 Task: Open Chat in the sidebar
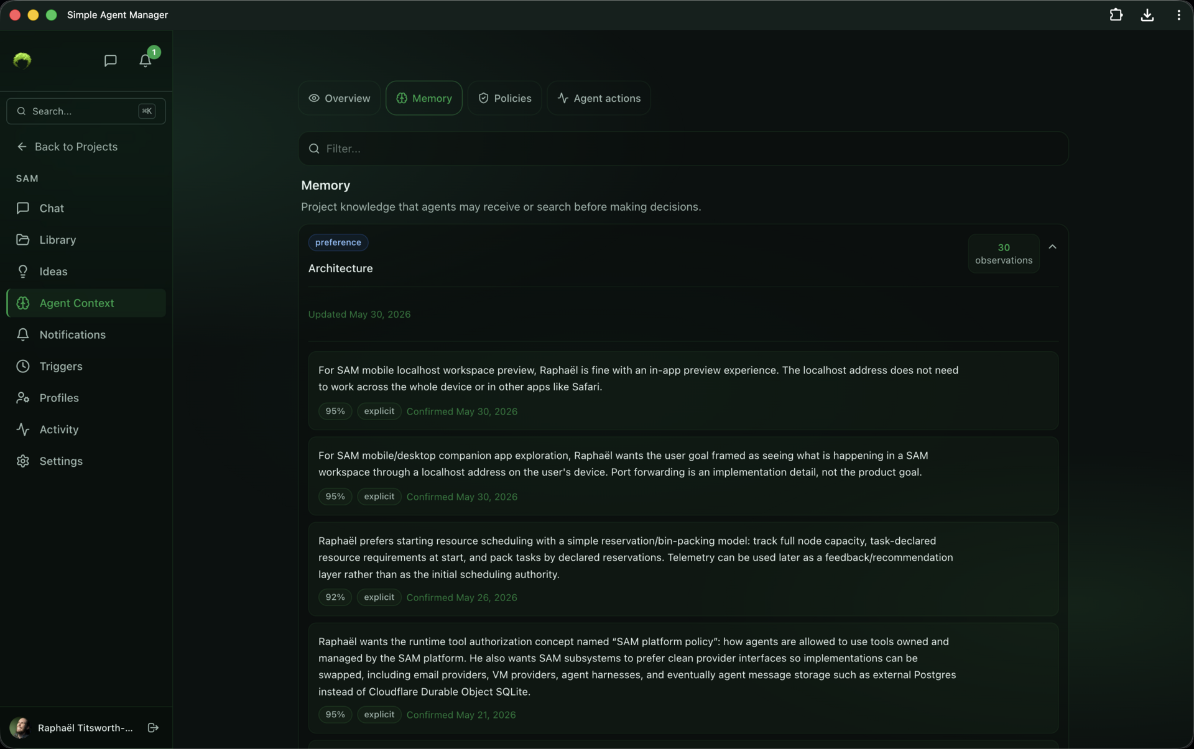[x=86, y=208]
